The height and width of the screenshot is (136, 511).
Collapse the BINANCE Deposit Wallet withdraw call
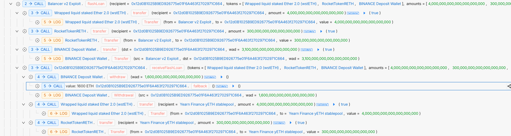(23, 77)
